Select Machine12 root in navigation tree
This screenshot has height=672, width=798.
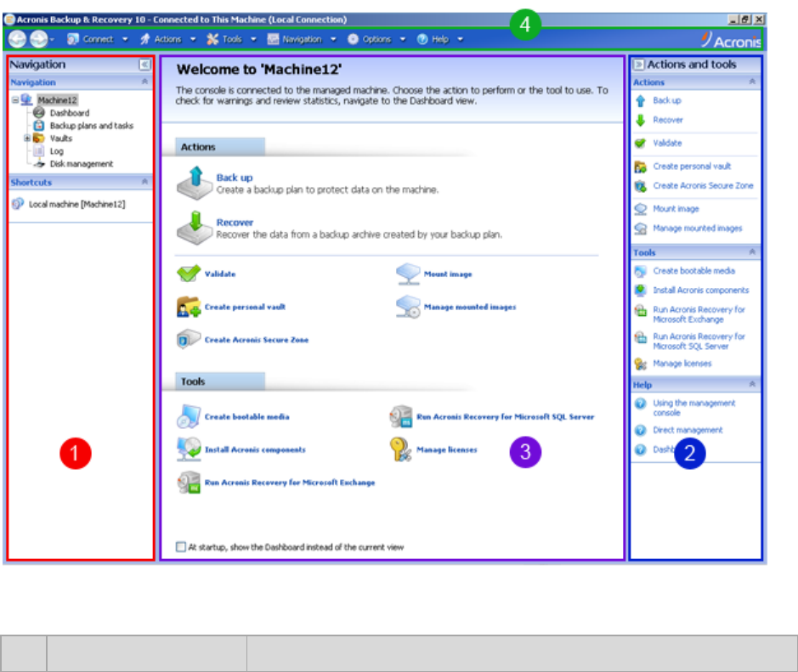tap(57, 100)
